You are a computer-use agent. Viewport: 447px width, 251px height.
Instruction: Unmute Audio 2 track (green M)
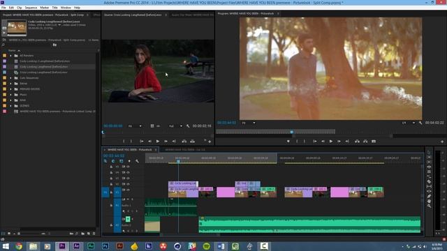coord(128,219)
